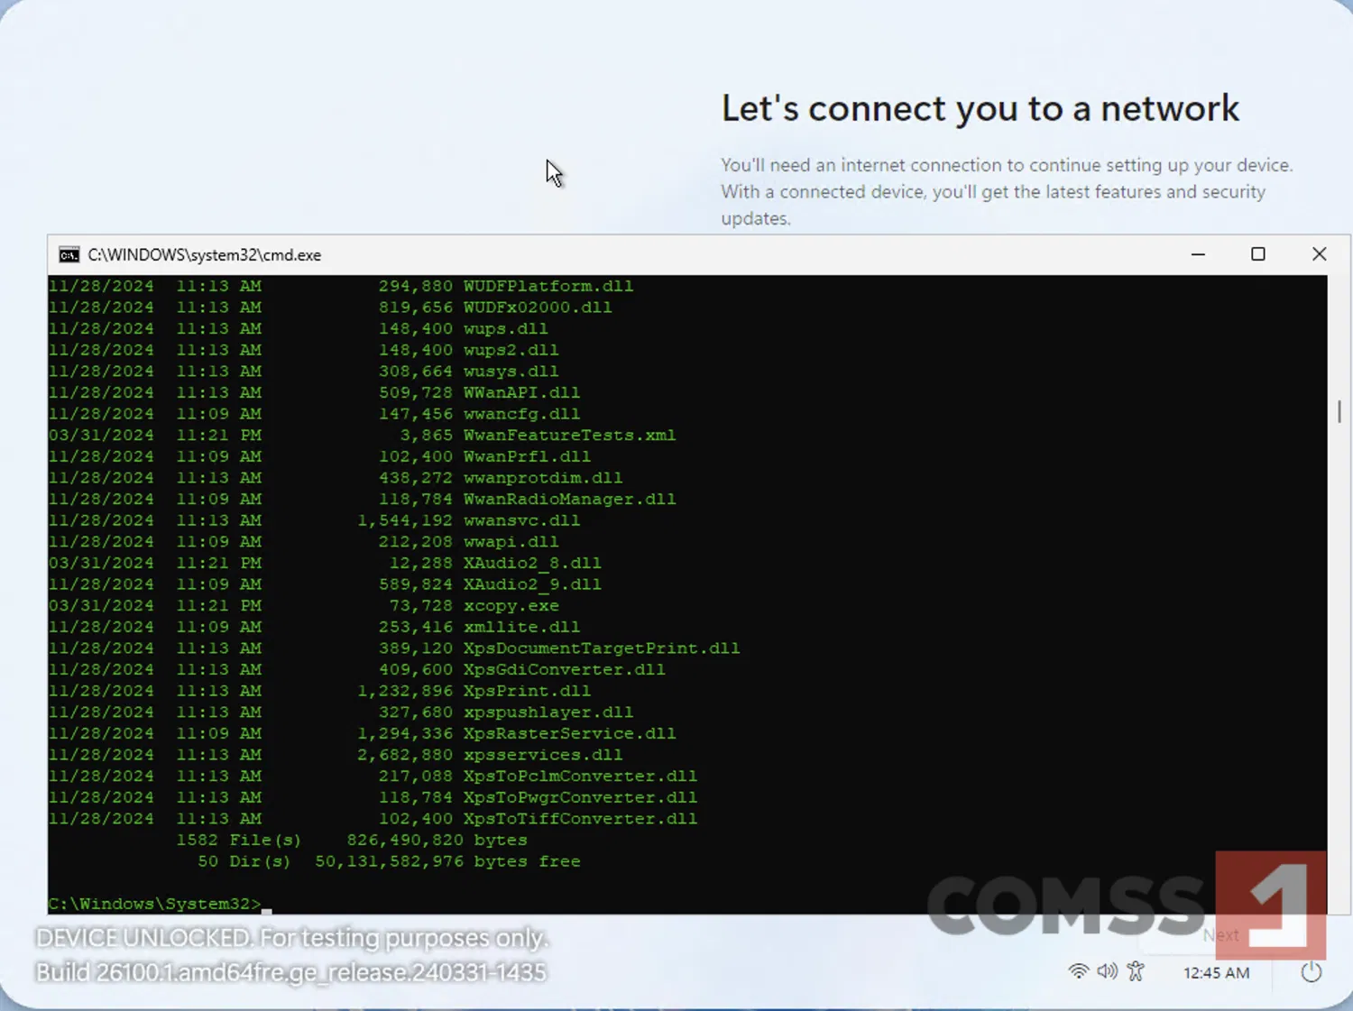The image size is (1353, 1011).
Task: Open the accessibility icon in tray
Action: [x=1136, y=971]
